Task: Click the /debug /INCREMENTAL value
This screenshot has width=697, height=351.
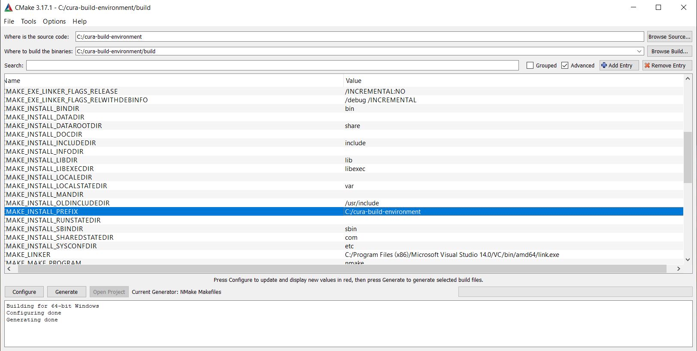Action: pyautogui.click(x=380, y=100)
